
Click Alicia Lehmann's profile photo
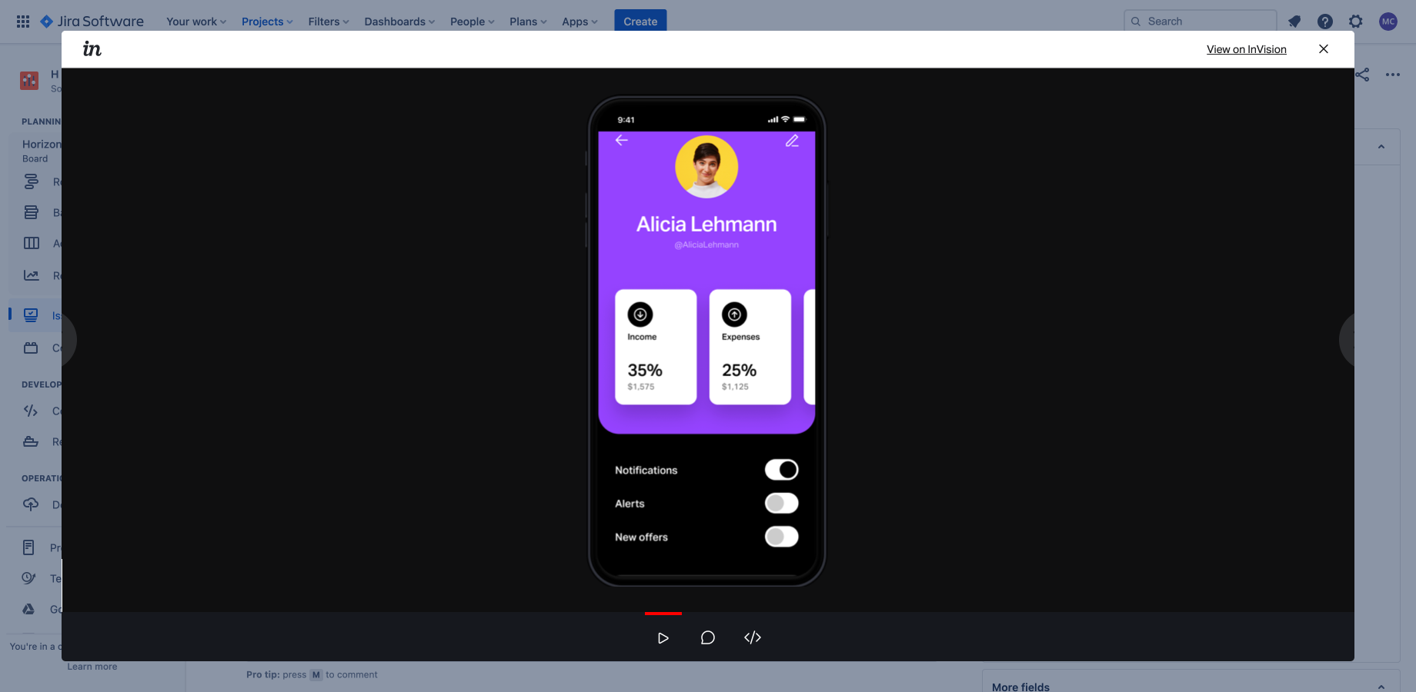click(x=706, y=167)
